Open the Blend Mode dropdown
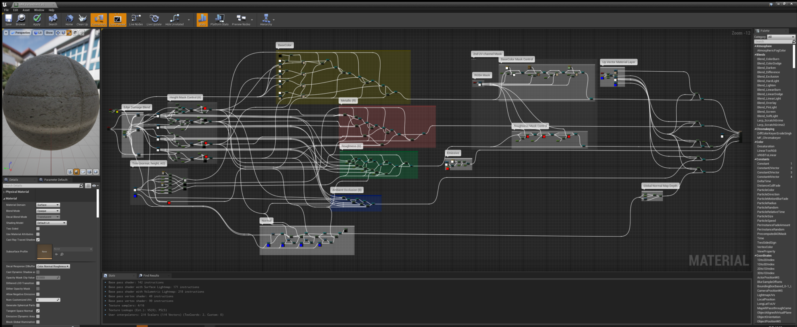The image size is (797, 327). 48,211
